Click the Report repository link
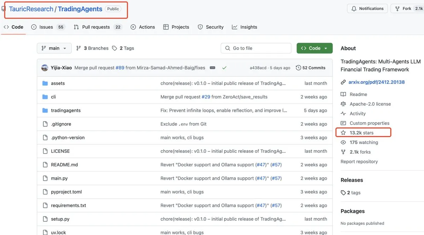The image size is (424, 235). (x=359, y=161)
